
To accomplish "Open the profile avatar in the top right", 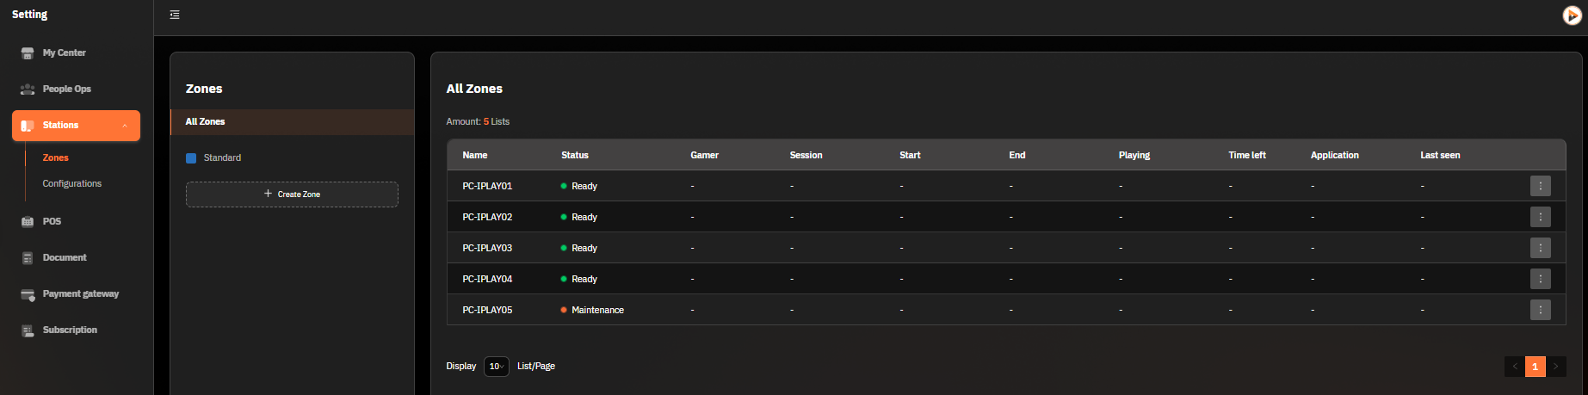I will pos(1573,15).
